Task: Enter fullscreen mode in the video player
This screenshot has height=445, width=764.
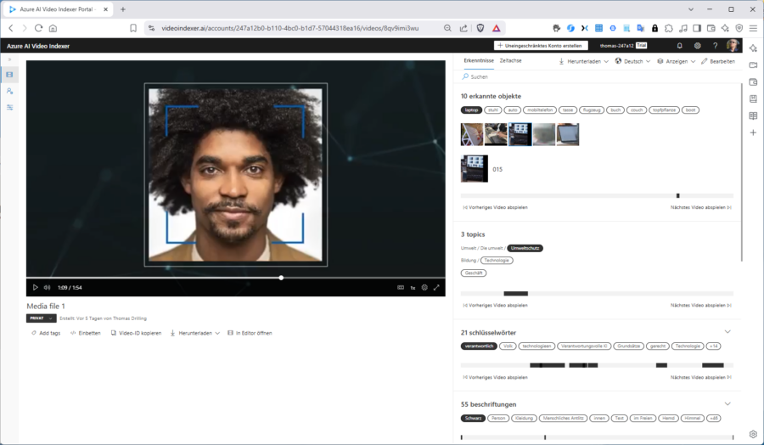Action: (x=436, y=288)
